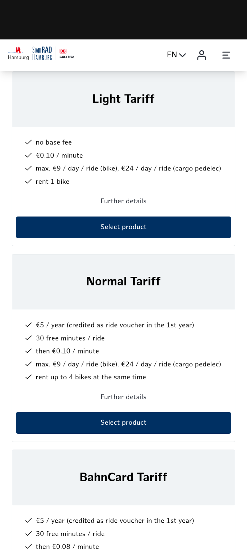247x552 pixels.
Task: Expand the EN language dropdown
Action: tap(176, 55)
